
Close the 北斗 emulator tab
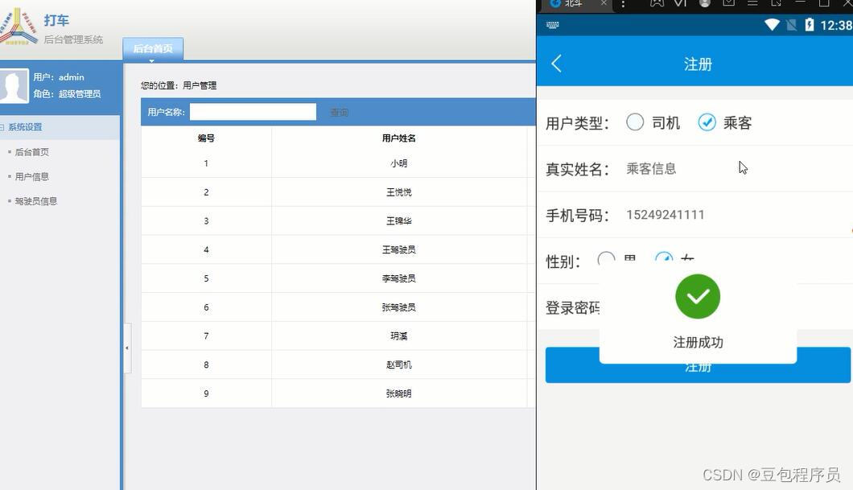coord(604,3)
